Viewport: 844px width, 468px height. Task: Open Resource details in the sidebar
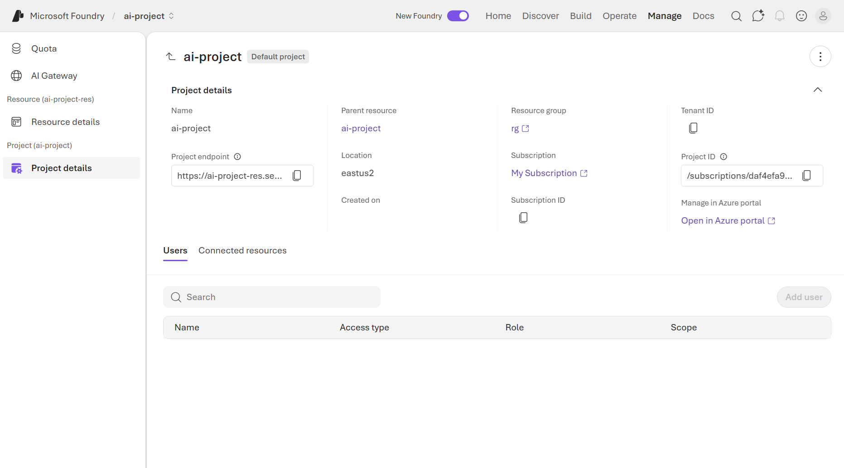pyautogui.click(x=72, y=122)
